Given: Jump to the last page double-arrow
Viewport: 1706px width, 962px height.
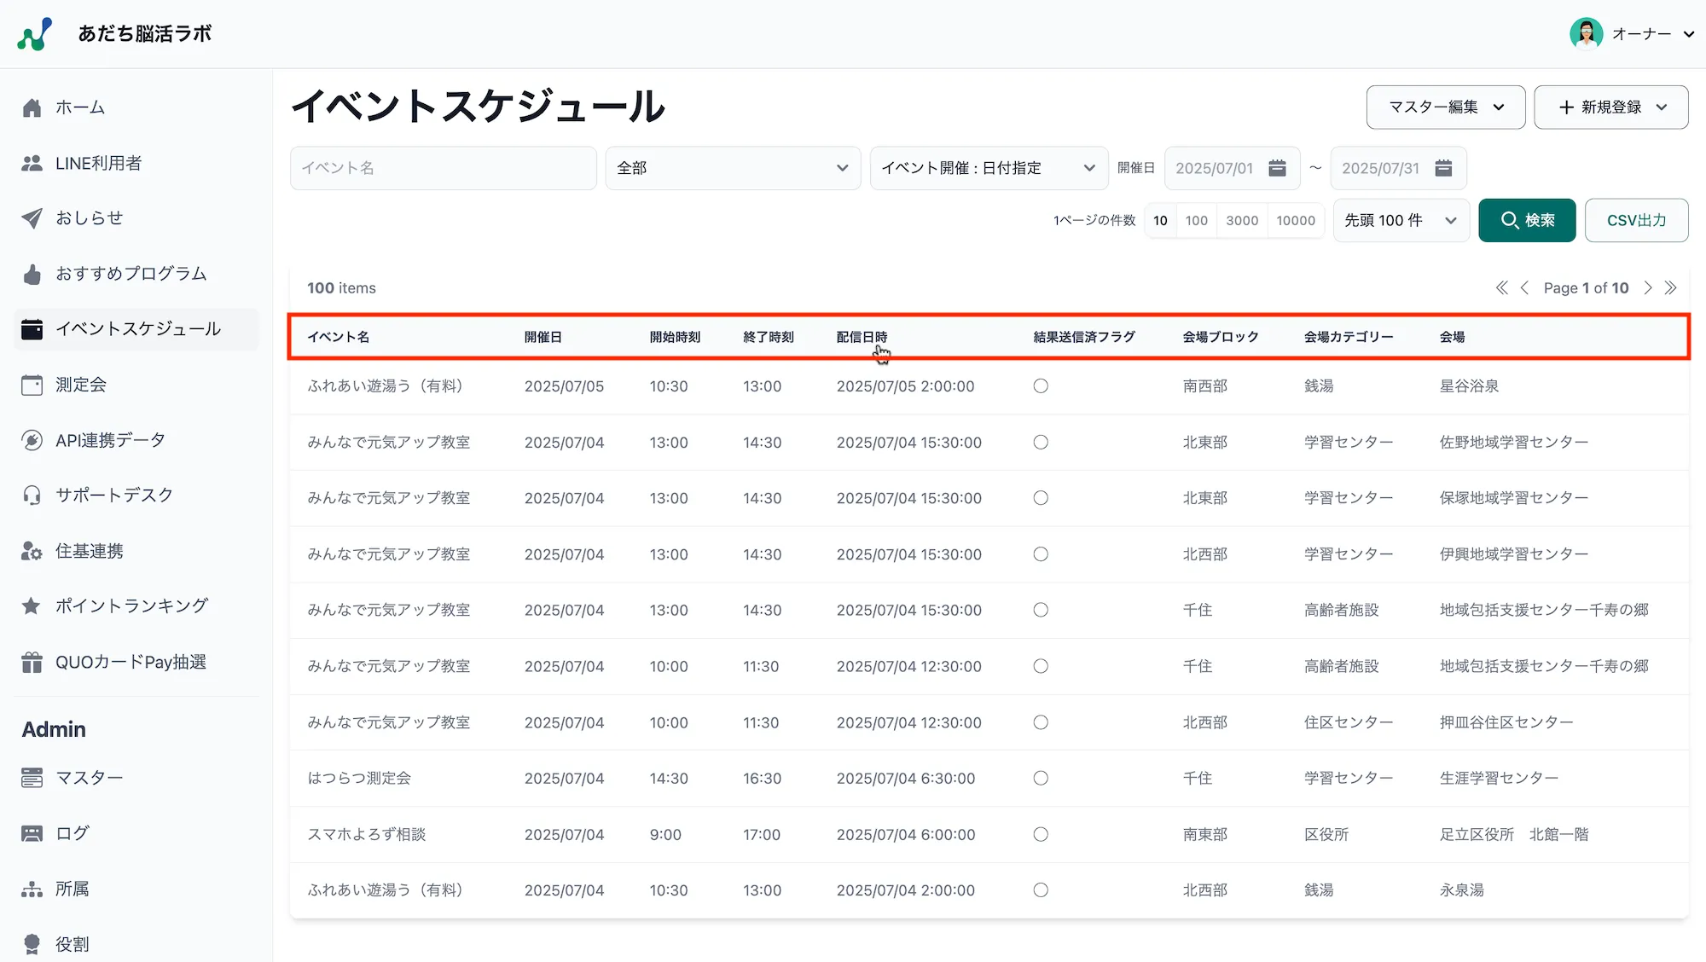Looking at the screenshot, I should click(x=1670, y=288).
